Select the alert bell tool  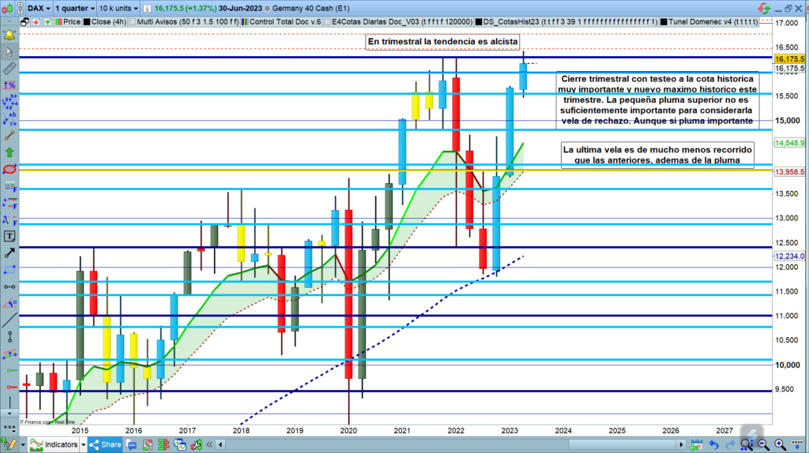point(9,35)
